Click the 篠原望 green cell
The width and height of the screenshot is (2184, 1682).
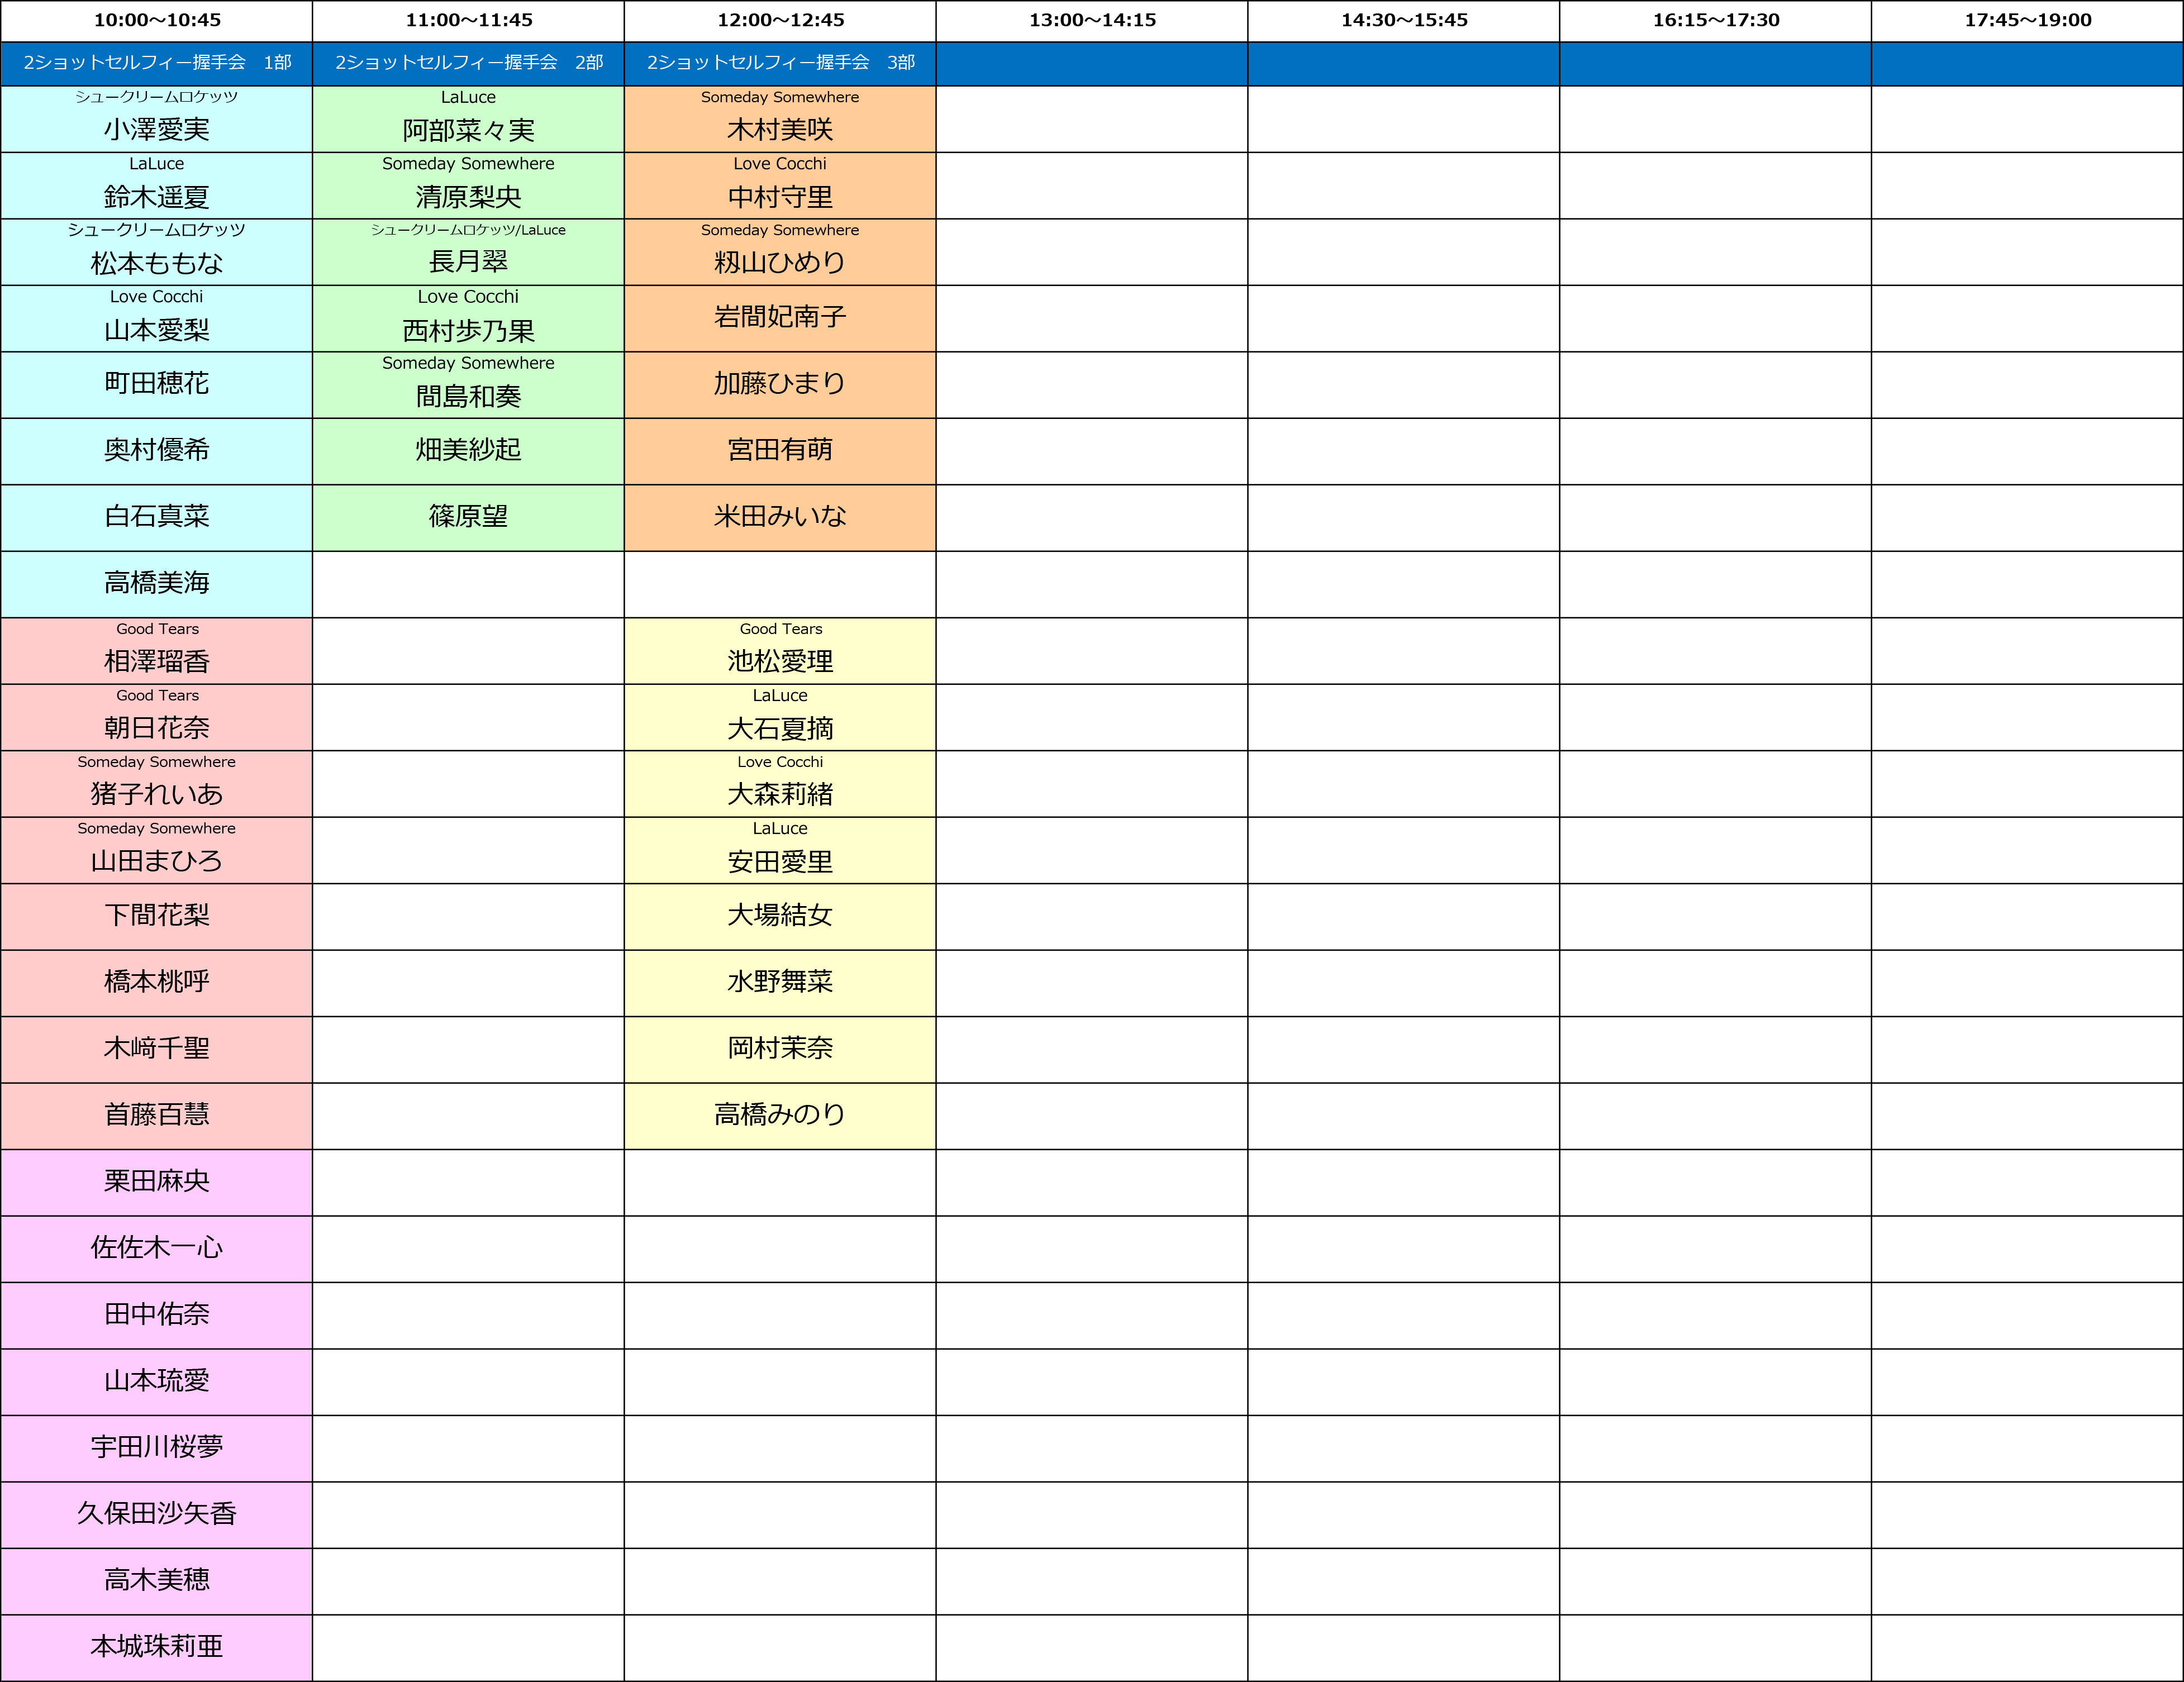pos(468,517)
